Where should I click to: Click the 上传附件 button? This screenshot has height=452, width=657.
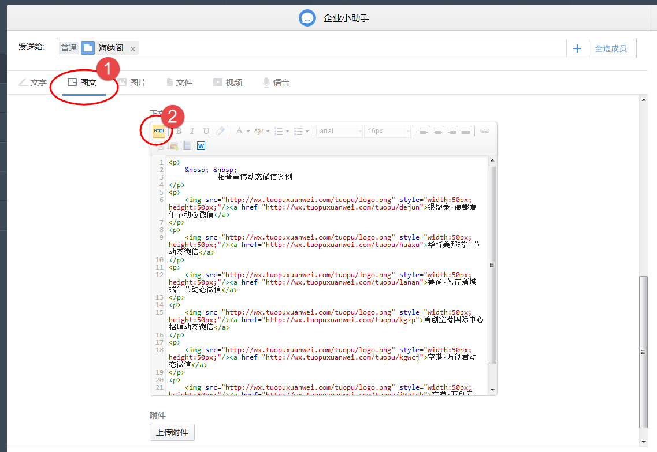[x=172, y=432]
